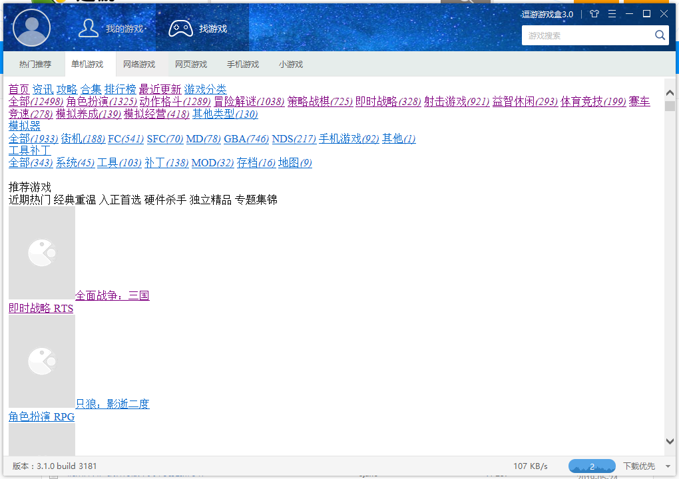This screenshot has width=679, height=479.
Task: Open the 攻略 link
Action: (x=67, y=89)
